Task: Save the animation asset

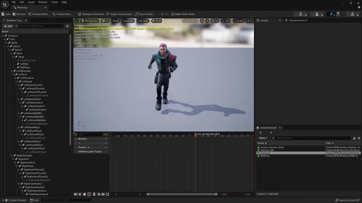Action: tap(6, 14)
